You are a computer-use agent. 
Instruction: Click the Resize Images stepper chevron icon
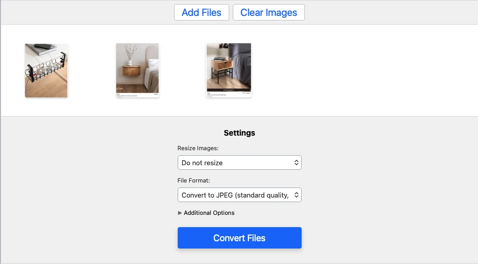tap(297, 162)
